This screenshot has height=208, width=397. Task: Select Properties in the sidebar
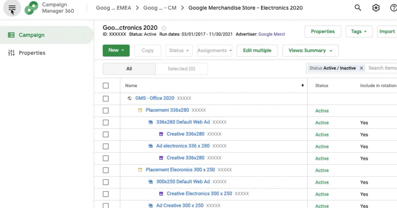click(32, 53)
